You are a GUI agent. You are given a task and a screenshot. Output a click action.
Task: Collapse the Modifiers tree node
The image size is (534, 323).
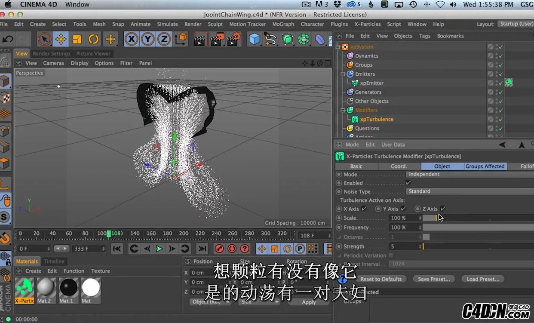point(343,110)
